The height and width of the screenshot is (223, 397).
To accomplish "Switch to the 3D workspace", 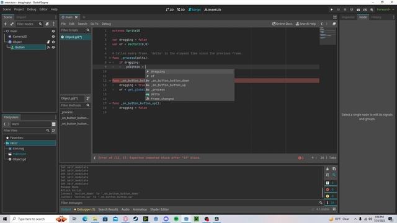I will (x=181, y=10).
